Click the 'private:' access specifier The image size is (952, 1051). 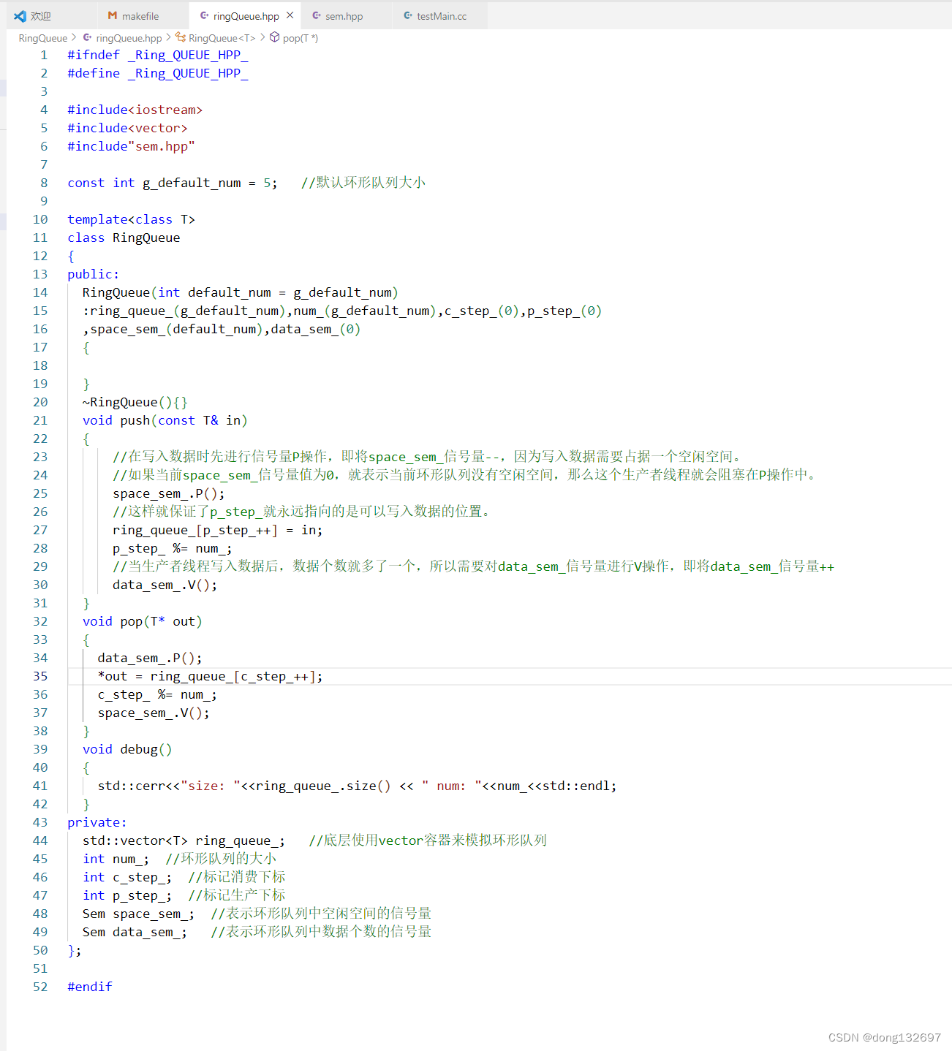[x=97, y=822]
